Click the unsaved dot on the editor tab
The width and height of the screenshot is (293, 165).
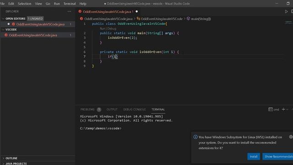[136, 11]
